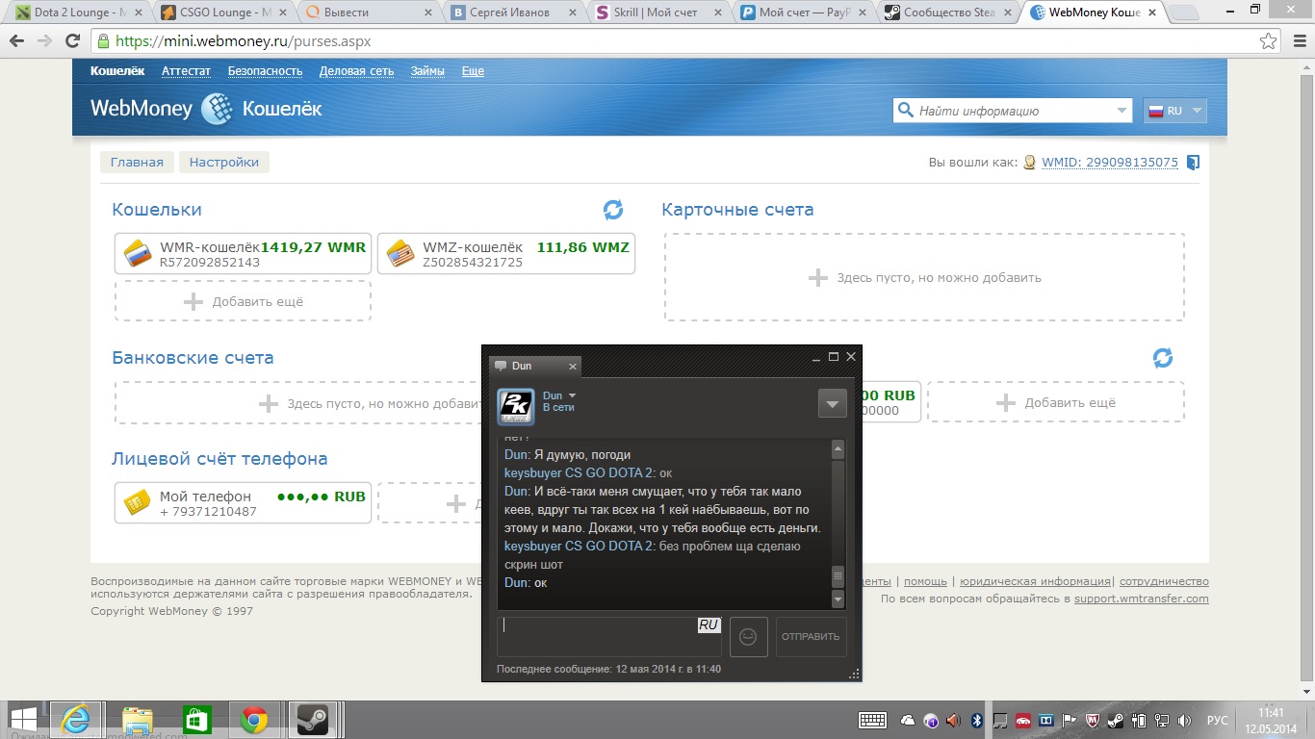Open the Аттестат menu item
Viewport: 1315px width, 739px height.
pyautogui.click(x=186, y=71)
